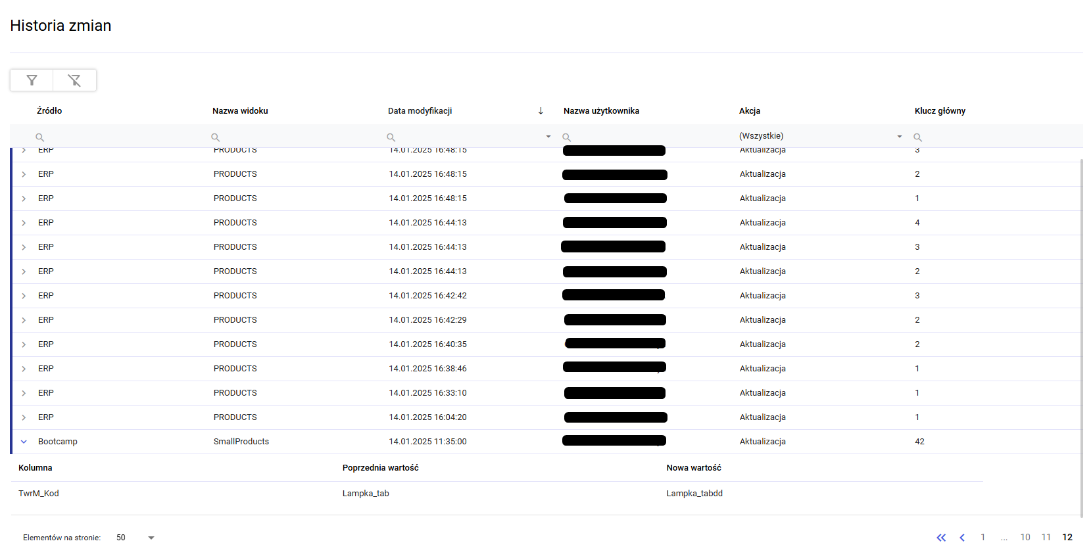This screenshot has height=560, width=1091.
Task: Select current page 12 in pagination
Action: [x=1067, y=538]
